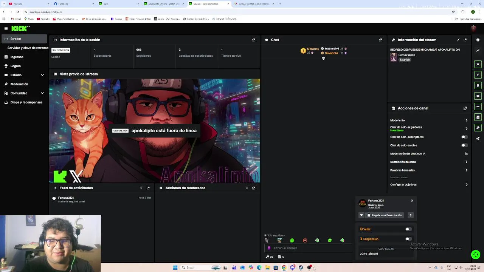Screen dimensions: 484x272
Task: Open Feed de actividades filter settings
Action: click(141, 188)
